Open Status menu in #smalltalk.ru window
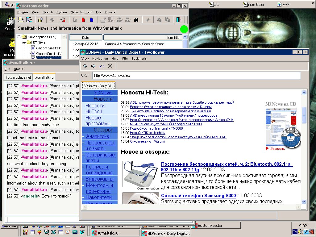This screenshot has height=237, width=316. (x=18, y=69)
